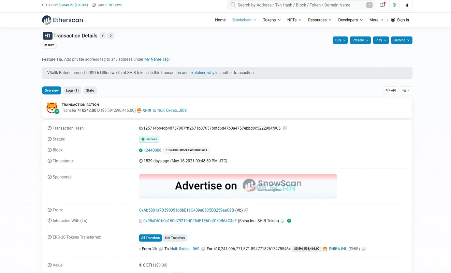The height and width of the screenshot is (273, 451).
Task: Click Value help question icon
Action: 49,265
